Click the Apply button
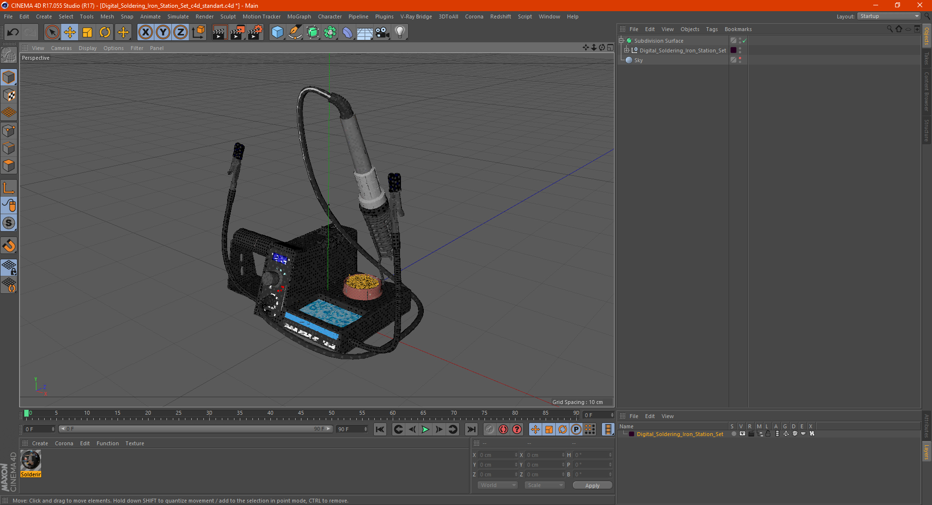Viewport: 932px width, 505px height. (592, 486)
